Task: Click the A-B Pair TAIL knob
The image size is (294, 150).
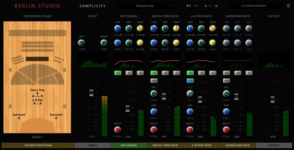Action: click(x=190, y=94)
